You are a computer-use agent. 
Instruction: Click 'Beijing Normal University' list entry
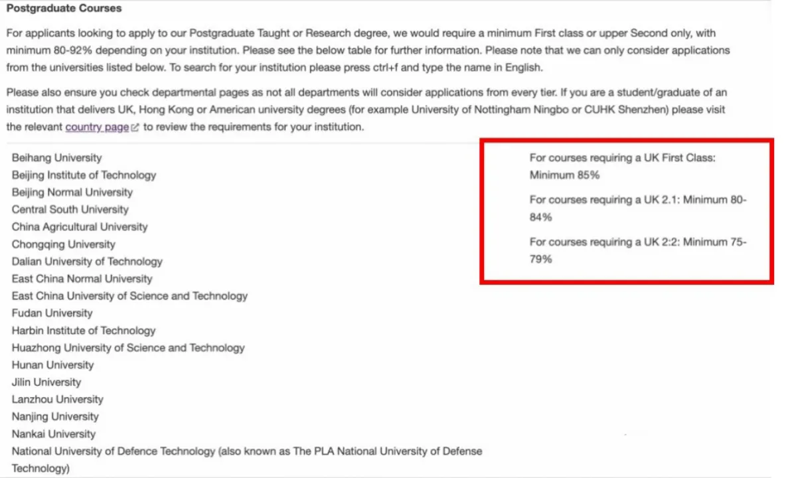coord(72,193)
